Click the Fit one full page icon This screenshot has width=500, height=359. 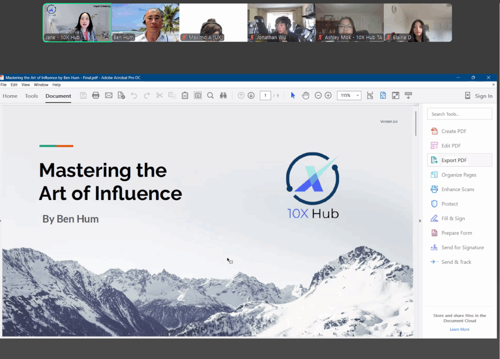383,95
